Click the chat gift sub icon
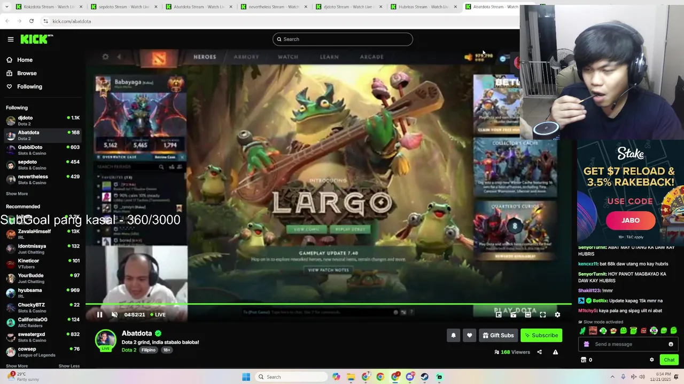Image resolution: width=684 pixels, height=384 pixels. point(586,344)
